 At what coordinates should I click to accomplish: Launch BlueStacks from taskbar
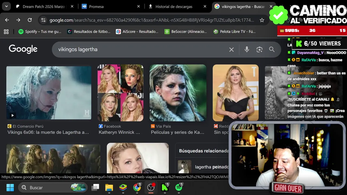click(123, 187)
